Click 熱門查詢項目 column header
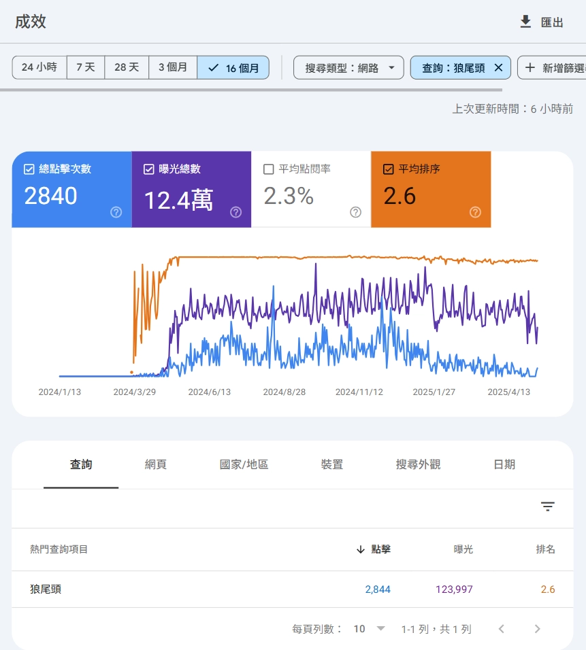The height and width of the screenshot is (650, 586). [x=59, y=549]
